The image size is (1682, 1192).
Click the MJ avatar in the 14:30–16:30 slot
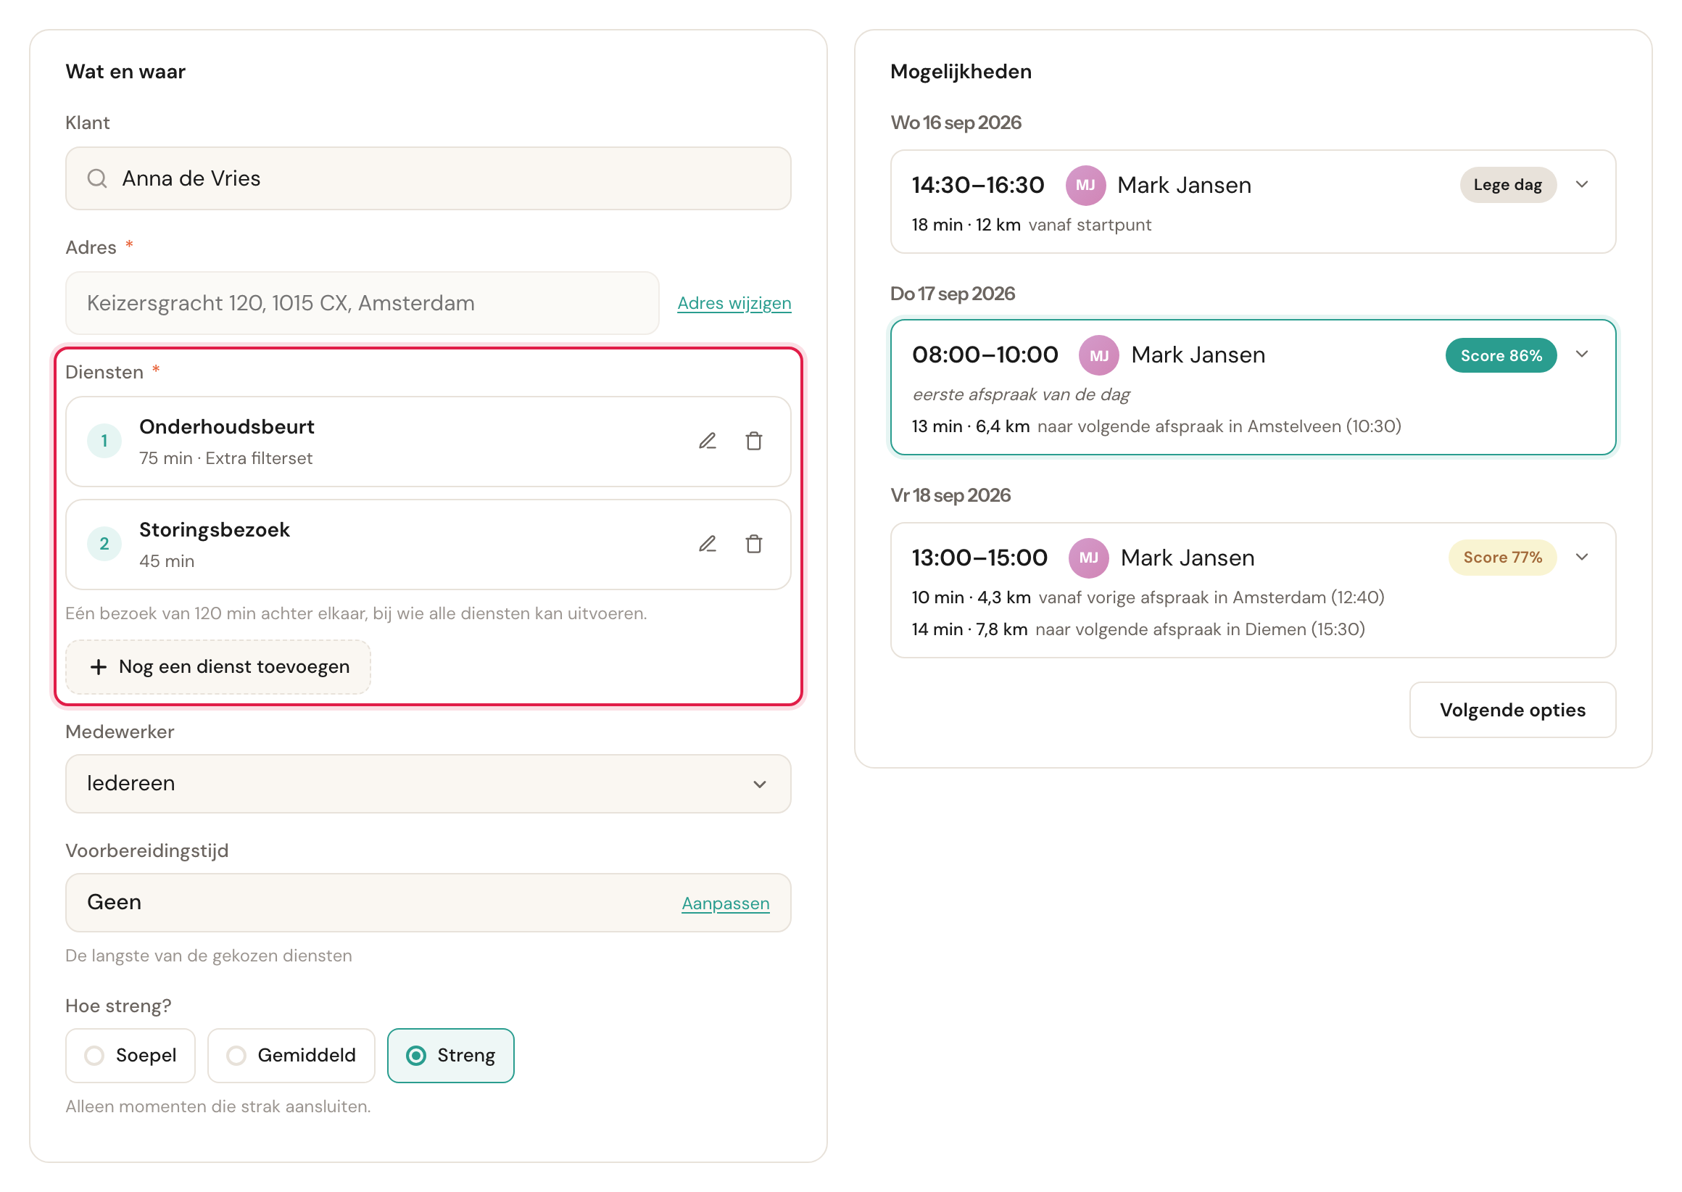[1085, 185]
